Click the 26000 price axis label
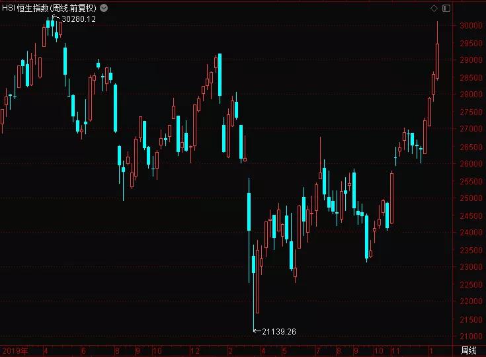The width and height of the screenshot is (486, 357). coord(471,164)
